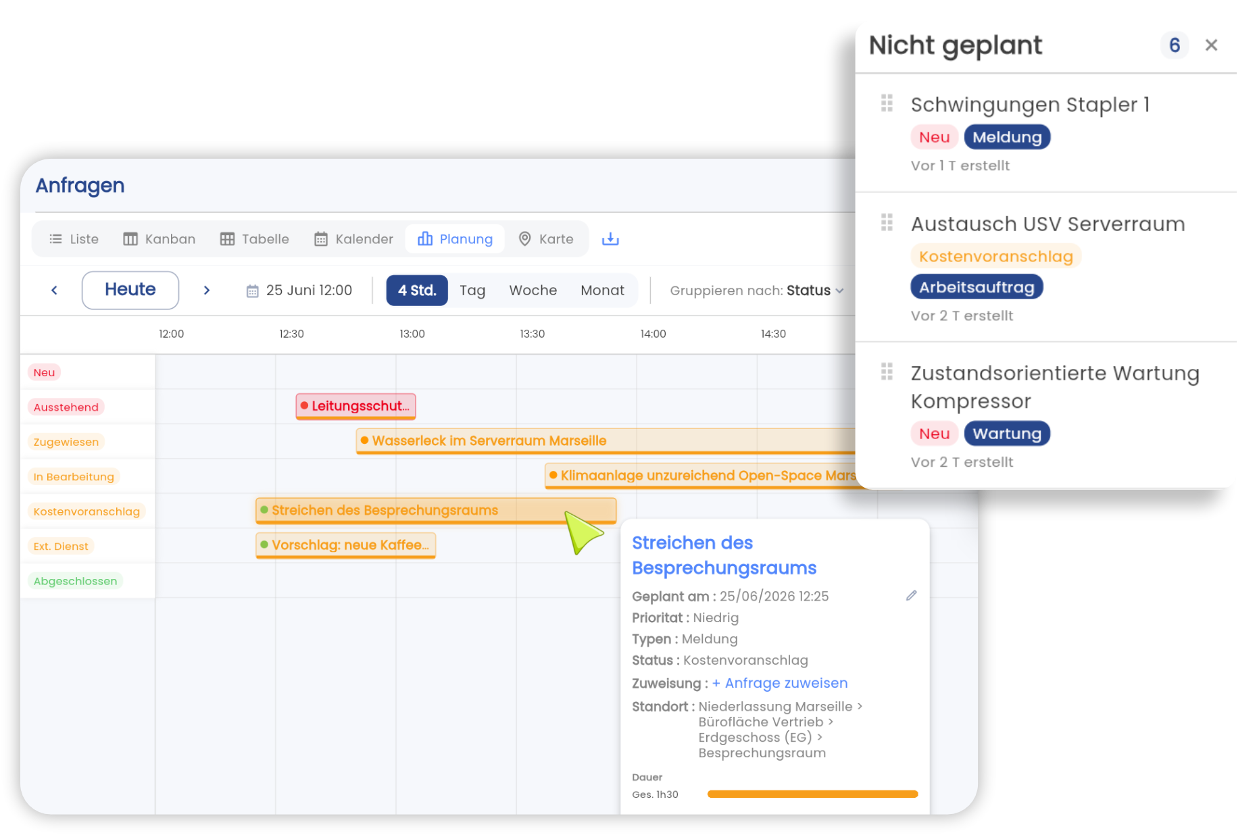Click the Ausstehend status row label
Screen dimensions: 1257x835
pos(66,407)
